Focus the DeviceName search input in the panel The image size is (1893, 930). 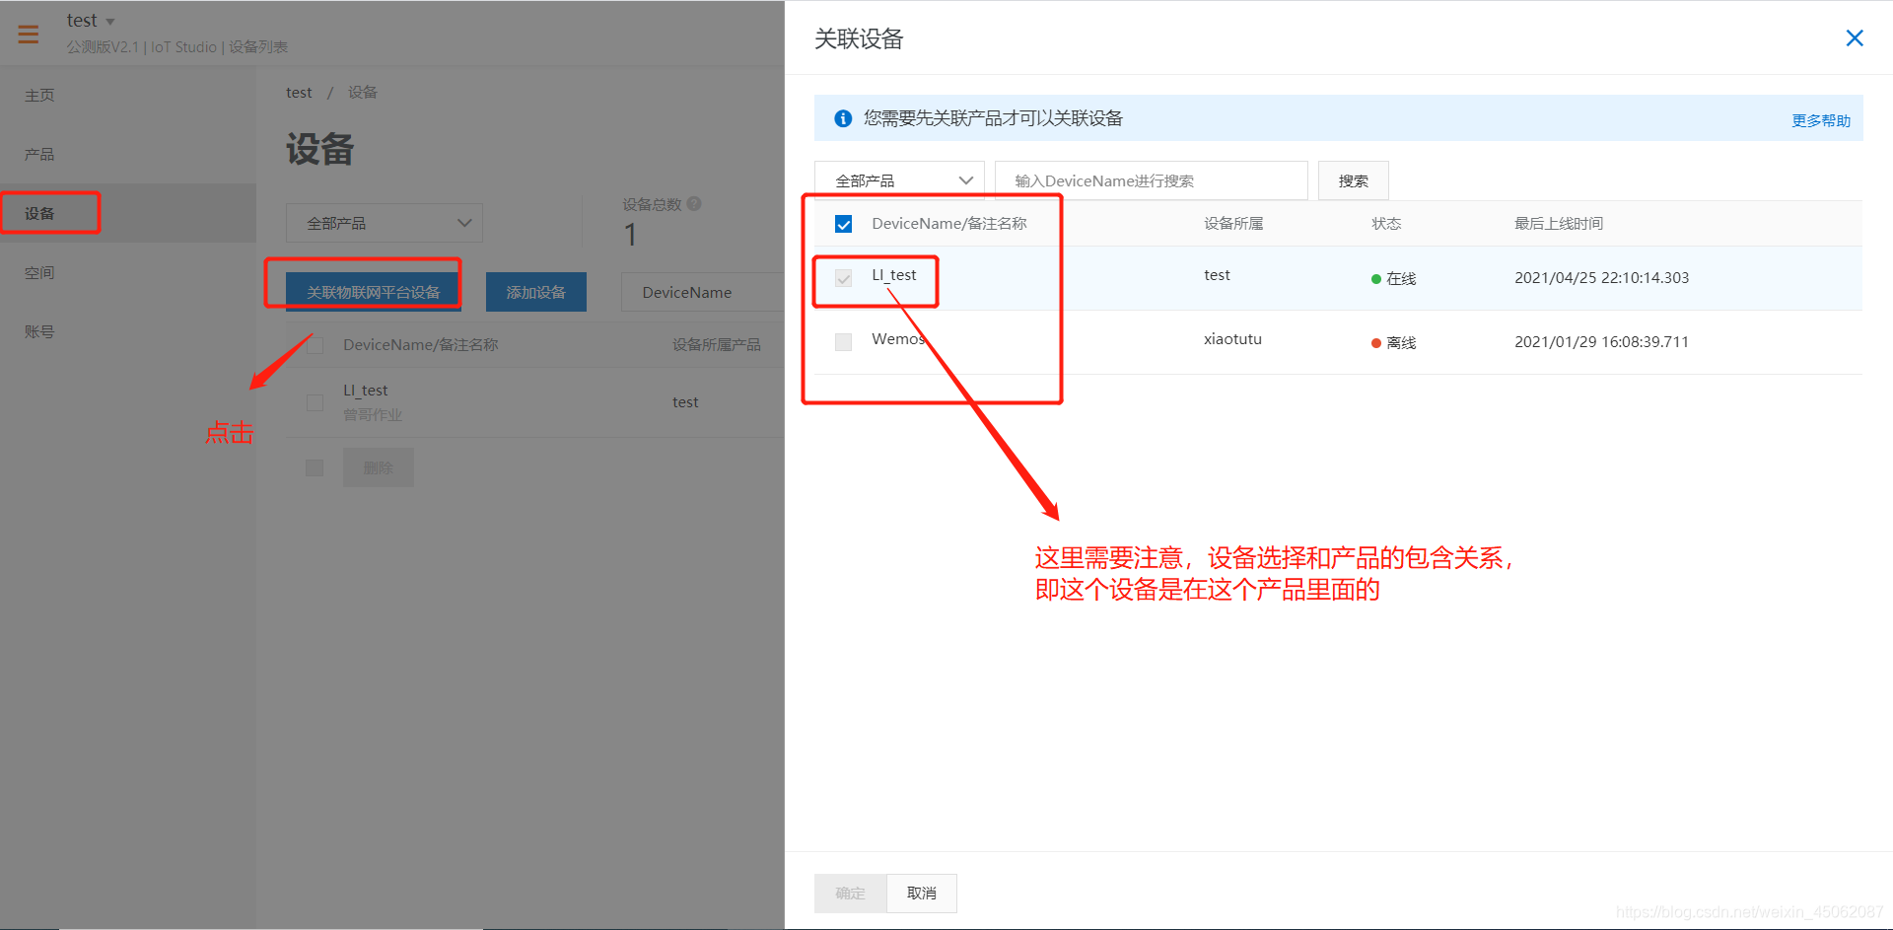point(1151,180)
